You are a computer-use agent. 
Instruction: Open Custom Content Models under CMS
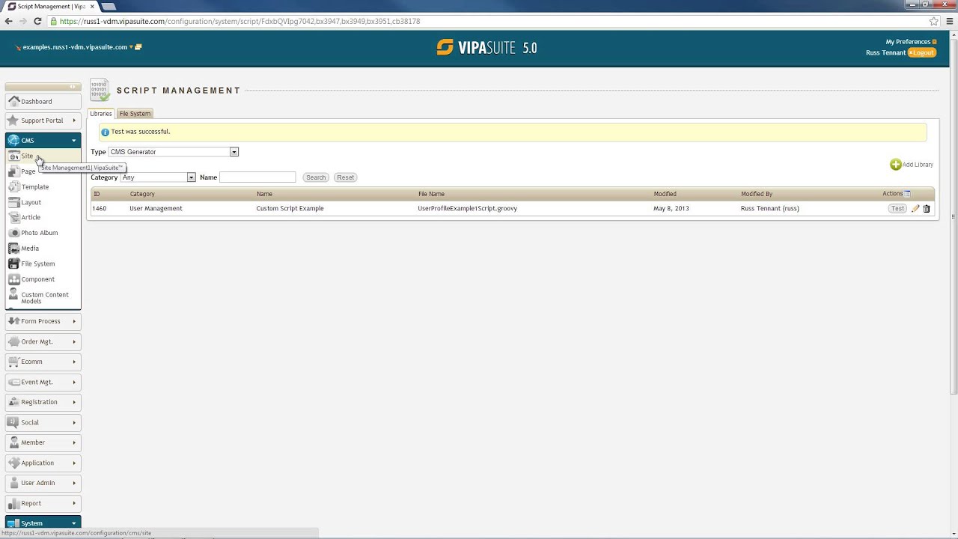click(x=44, y=297)
